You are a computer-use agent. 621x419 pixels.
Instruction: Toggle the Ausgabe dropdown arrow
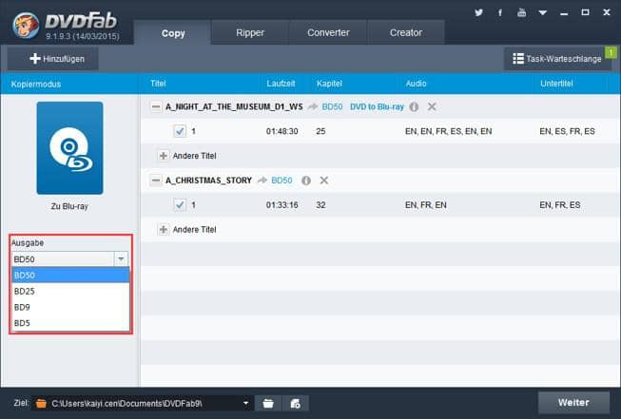coord(121,259)
